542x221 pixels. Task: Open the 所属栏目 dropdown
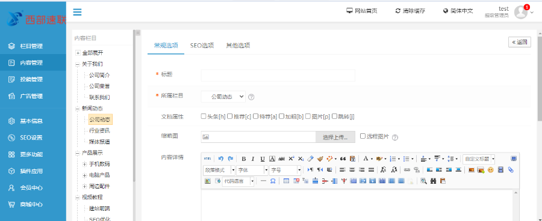click(223, 97)
